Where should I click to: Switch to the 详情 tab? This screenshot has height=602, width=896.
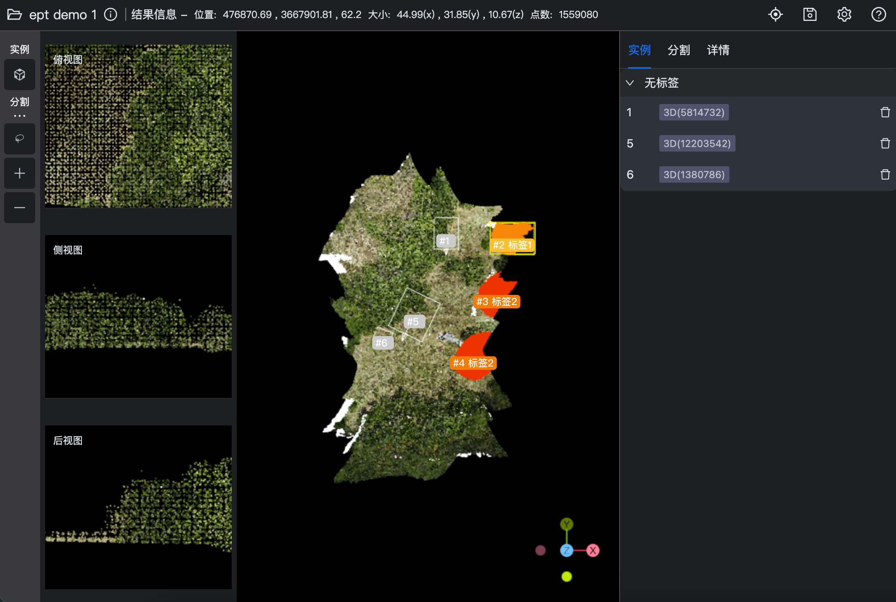click(x=718, y=50)
